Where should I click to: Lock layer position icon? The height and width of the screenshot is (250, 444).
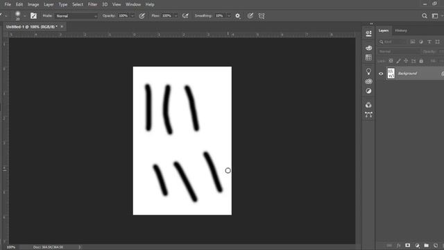pyautogui.click(x=406, y=61)
